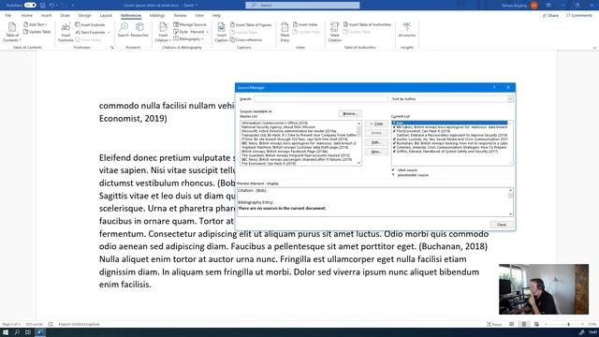
Task: Click the taskbar search icon
Action: coord(17,332)
